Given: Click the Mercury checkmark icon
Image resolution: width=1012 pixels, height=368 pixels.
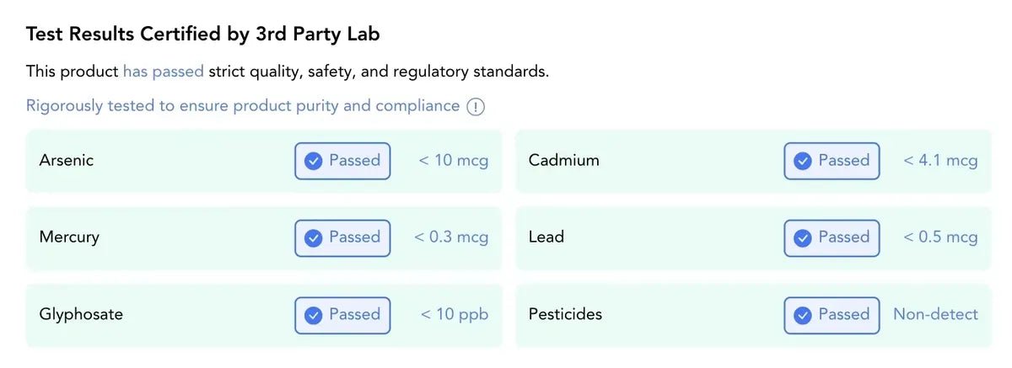Looking at the screenshot, I should tap(314, 238).
